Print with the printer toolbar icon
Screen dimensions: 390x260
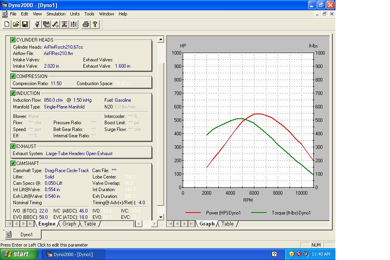coord(86,24)
